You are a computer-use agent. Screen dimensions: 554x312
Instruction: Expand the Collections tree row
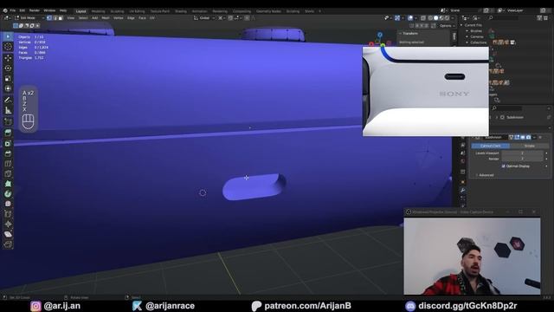tap(467, 42)
